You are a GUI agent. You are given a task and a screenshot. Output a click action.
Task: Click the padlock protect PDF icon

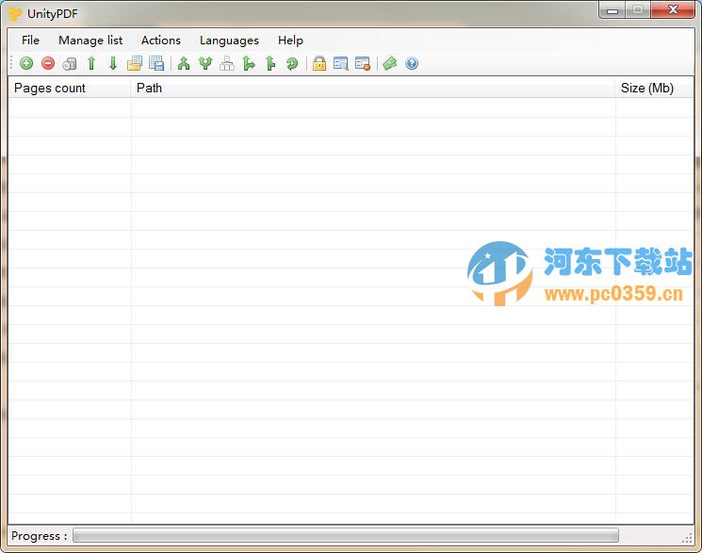click(x=319, y=63)
